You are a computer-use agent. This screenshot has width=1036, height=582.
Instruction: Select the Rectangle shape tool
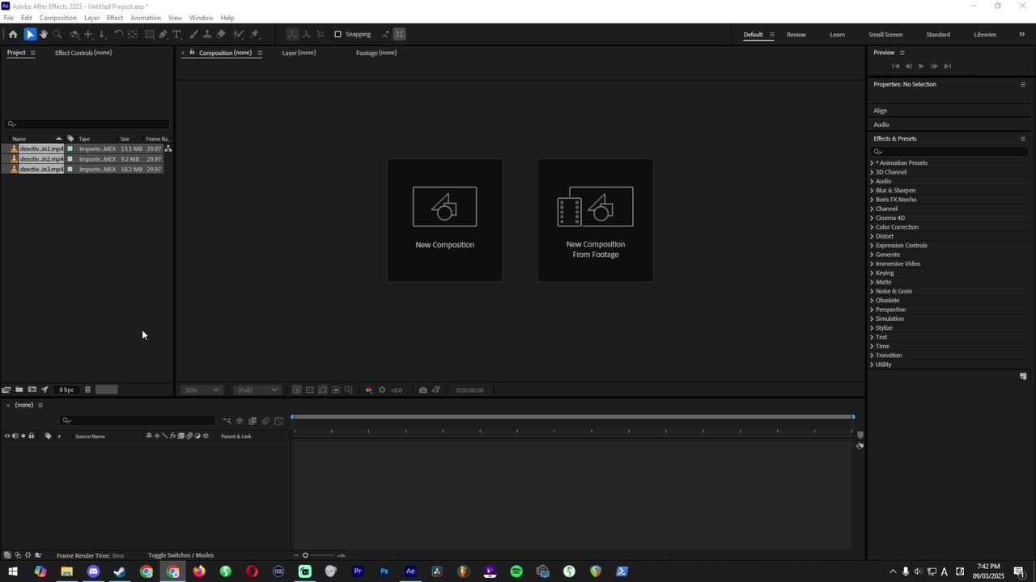click(x=150, y=34)
